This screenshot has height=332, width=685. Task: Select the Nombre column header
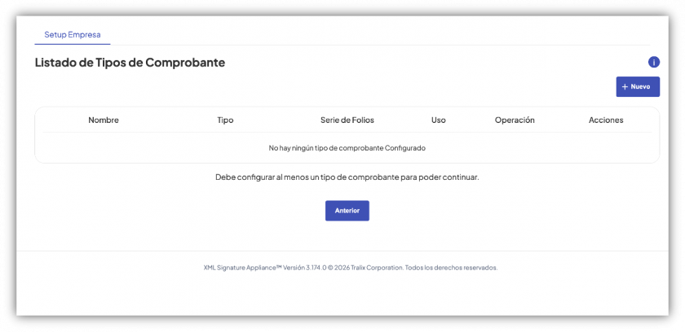pyautogui.click(x=104, y=120)
